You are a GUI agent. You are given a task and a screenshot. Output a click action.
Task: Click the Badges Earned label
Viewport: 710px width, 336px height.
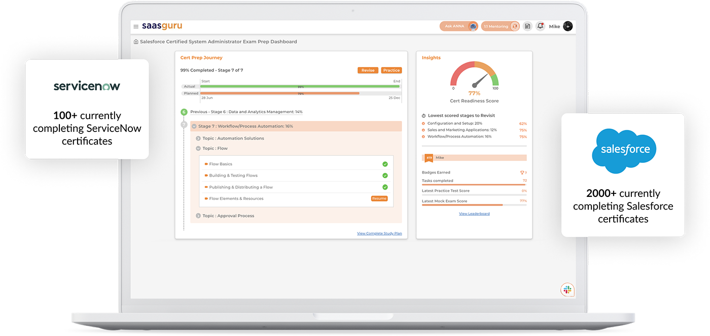click(436, 173)
